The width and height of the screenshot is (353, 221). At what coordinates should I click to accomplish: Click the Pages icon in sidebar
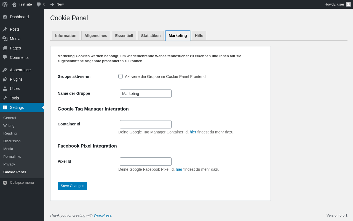coord(5,48)
